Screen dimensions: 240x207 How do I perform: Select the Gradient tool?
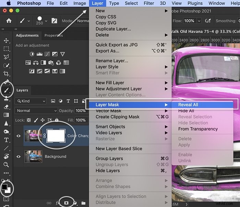point(6,115)
